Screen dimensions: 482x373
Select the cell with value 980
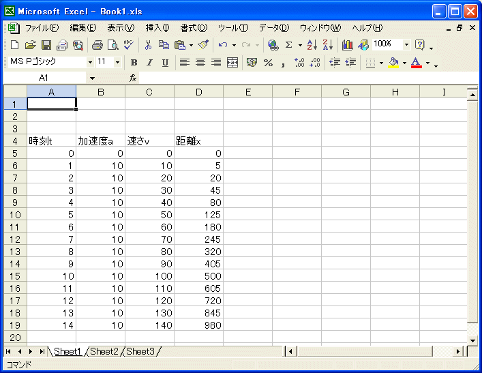[198, 325]
